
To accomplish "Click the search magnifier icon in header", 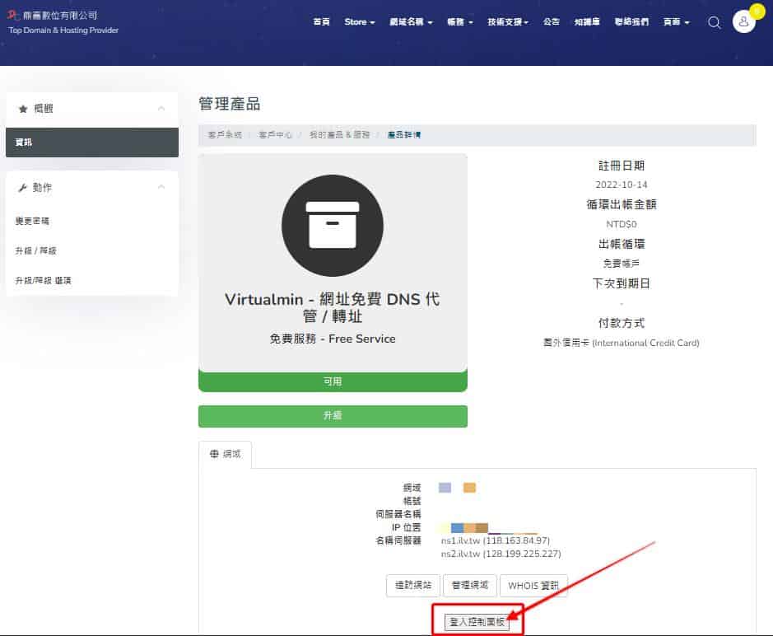I will coord(714,22).
